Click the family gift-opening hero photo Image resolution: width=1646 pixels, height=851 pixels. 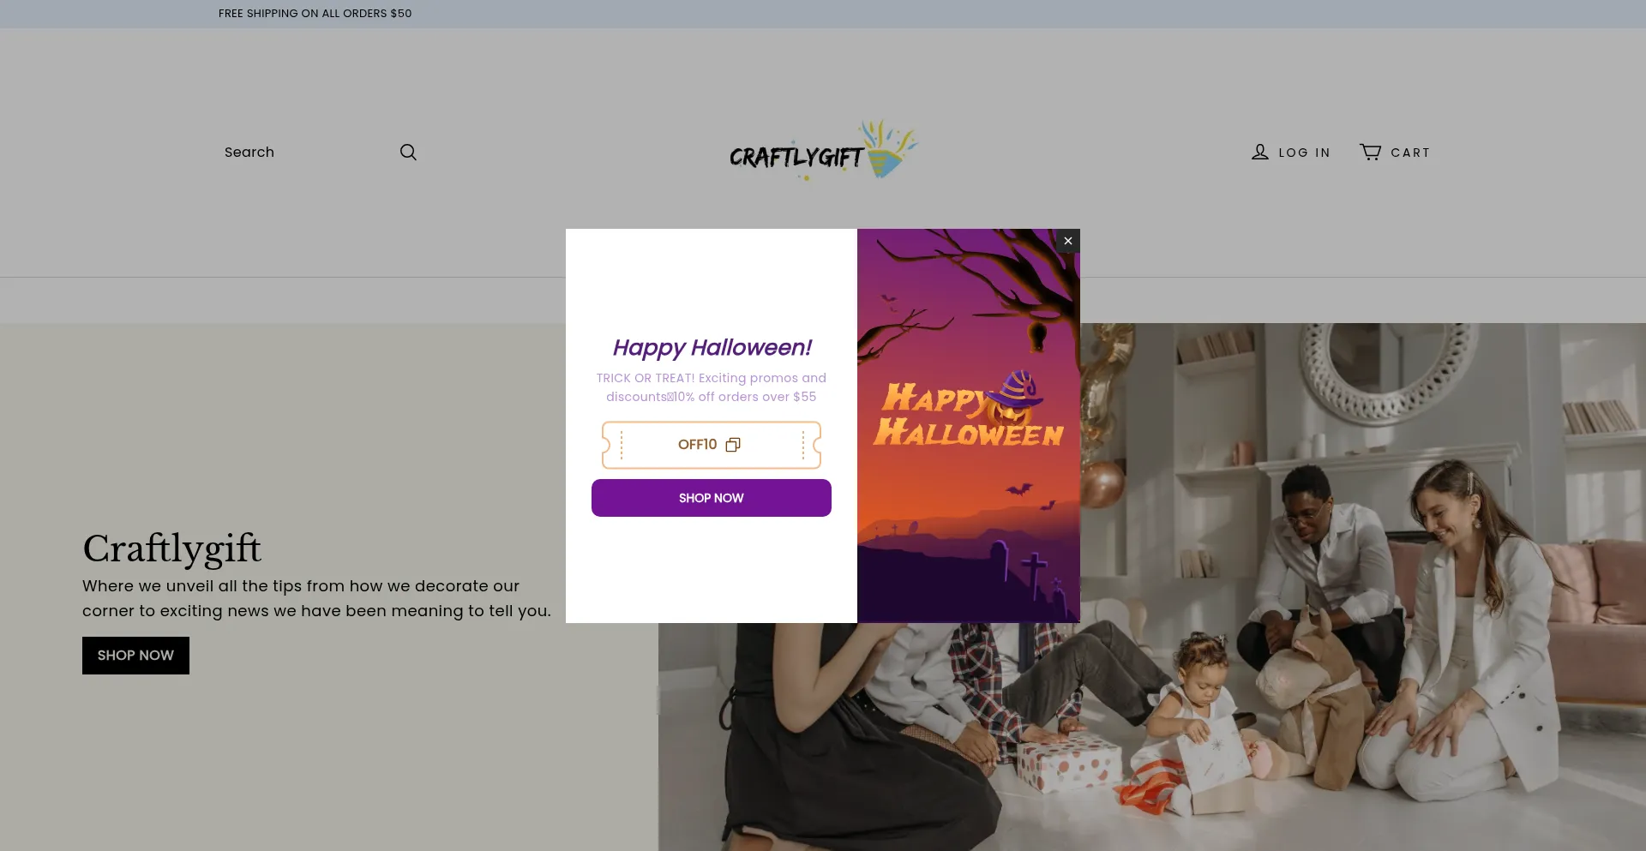pyautogui.click(x=1286, y=643)
